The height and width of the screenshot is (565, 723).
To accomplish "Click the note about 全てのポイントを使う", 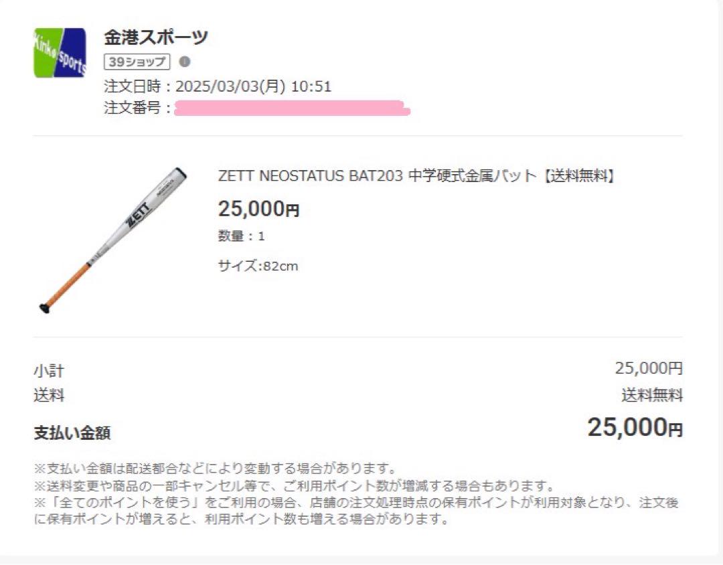I will point(356,511).
